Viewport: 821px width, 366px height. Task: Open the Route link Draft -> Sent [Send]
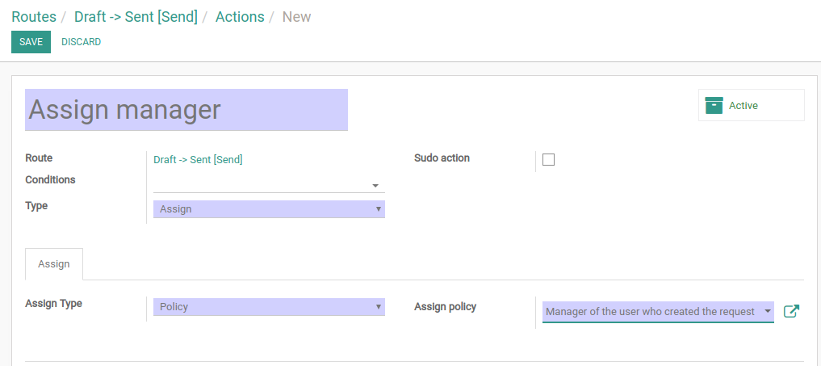tap(198, 159)
